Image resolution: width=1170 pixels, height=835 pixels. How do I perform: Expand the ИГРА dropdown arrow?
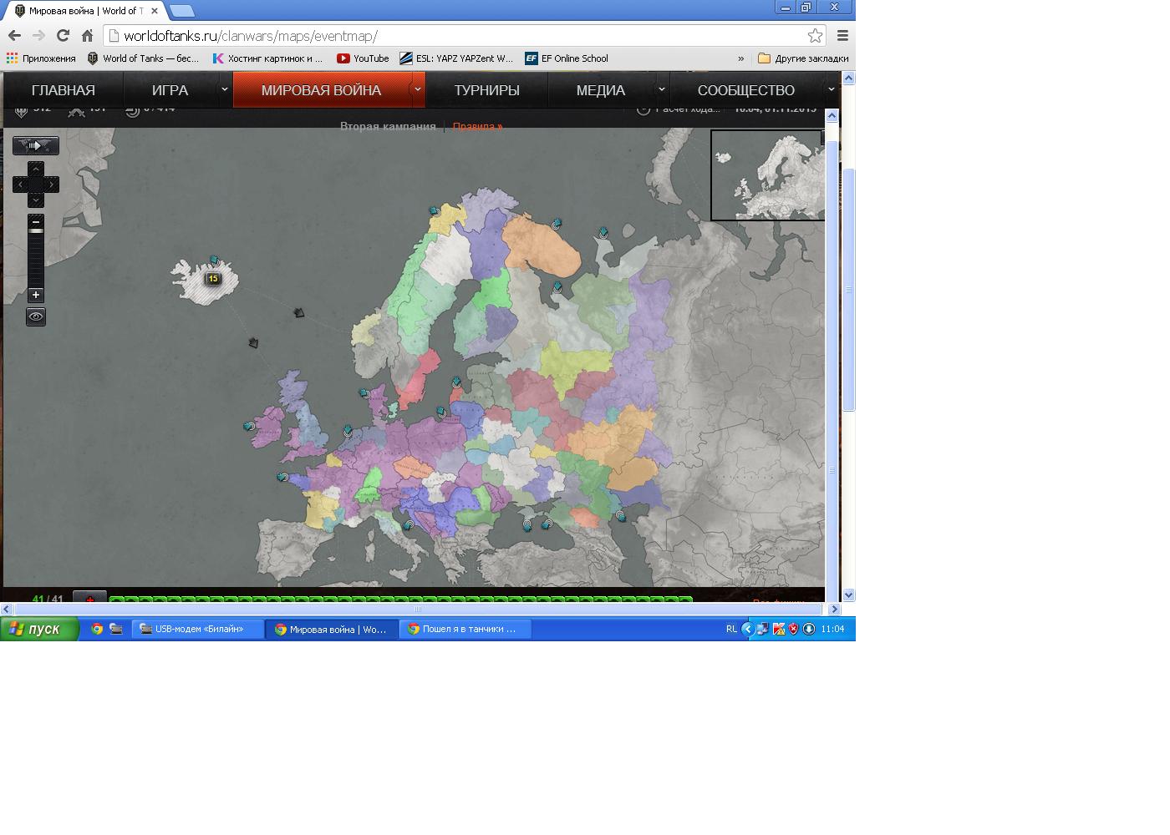pyautogui.click(x=224, y=89)
